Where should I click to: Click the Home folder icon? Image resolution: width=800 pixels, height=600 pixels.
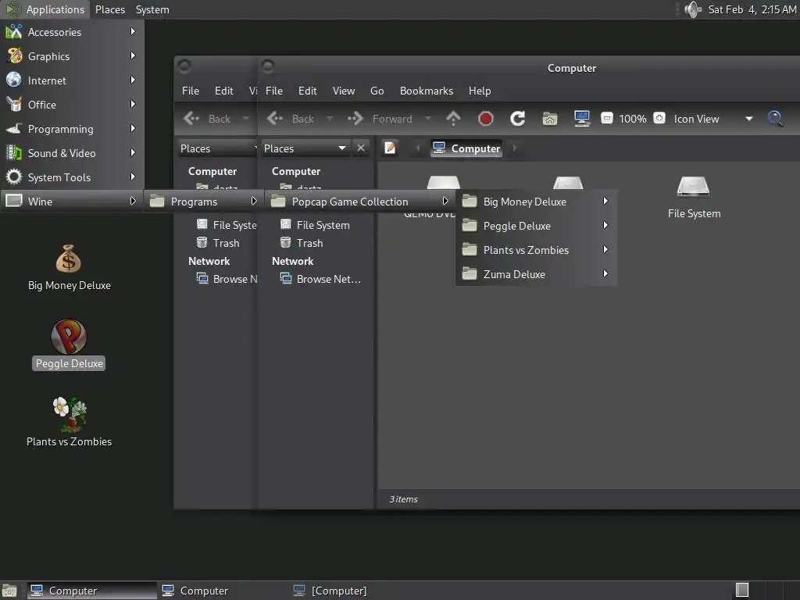[549, 119]
